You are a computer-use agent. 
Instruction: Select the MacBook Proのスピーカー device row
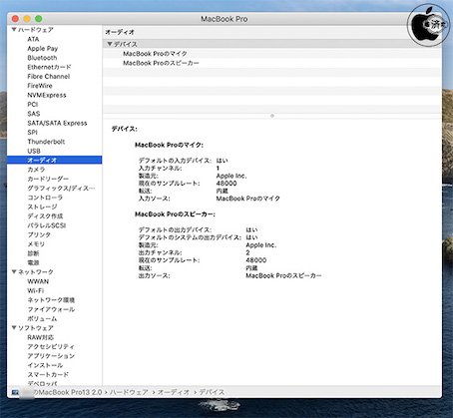[272, 63]
